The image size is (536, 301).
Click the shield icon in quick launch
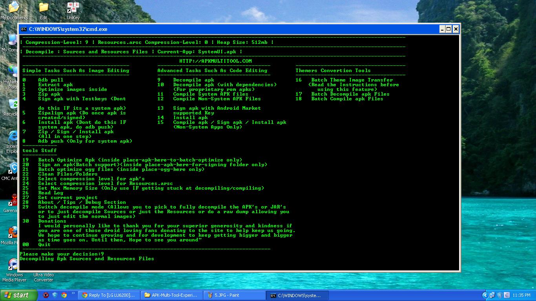click(x=55, y=295)
